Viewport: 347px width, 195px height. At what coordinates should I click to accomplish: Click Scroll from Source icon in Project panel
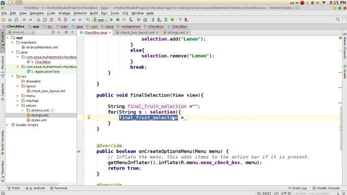[x=53, y=32]
